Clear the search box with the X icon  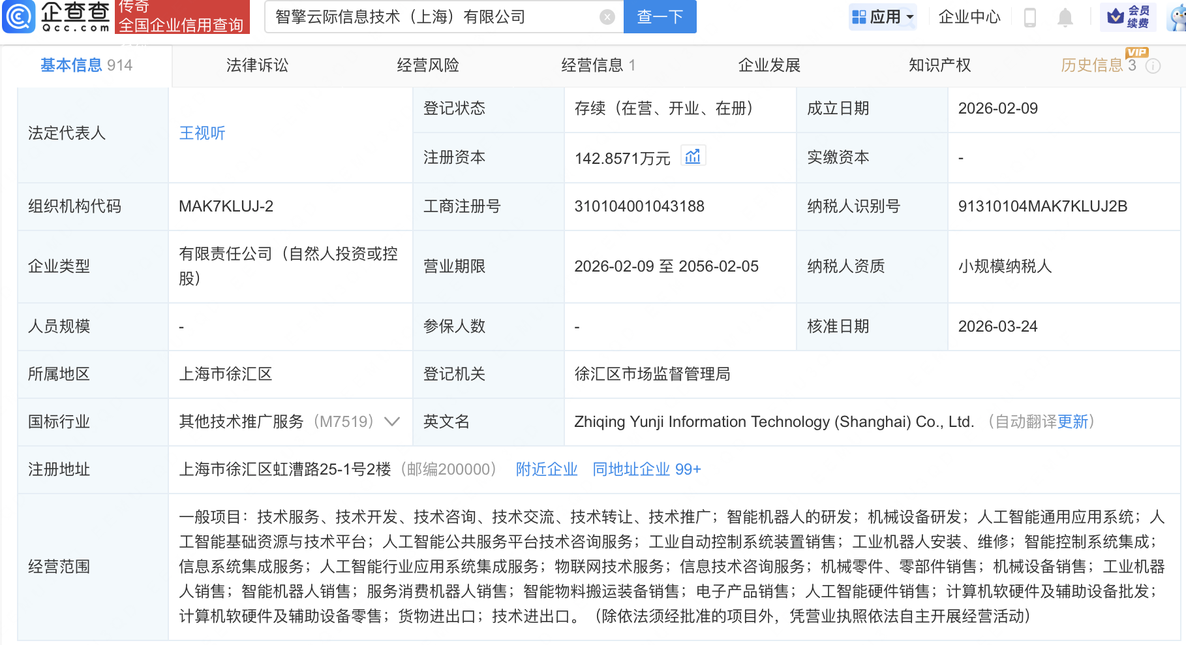tap(607, 17)
